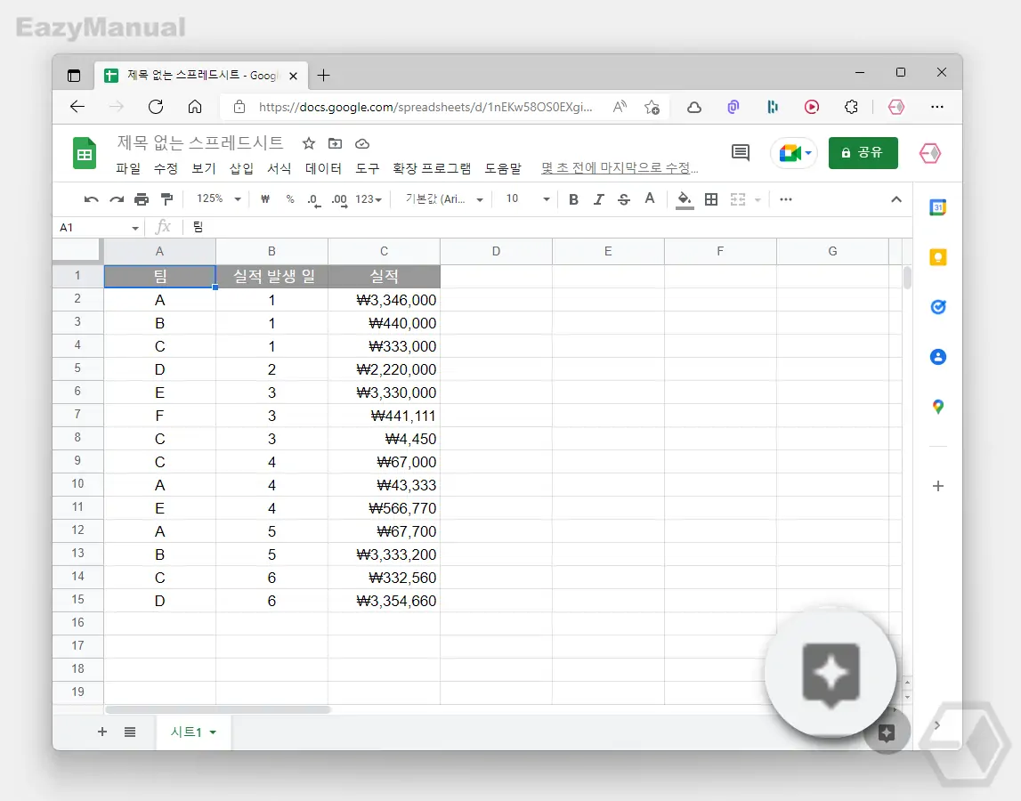Select the paint format roller tool
Screen dimensions: 1021x801
click(166, 199)
